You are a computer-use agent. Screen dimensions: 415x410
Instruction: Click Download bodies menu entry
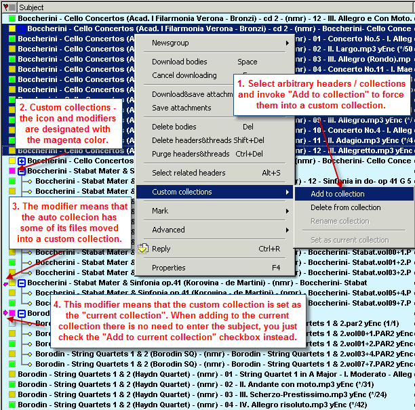click(180, 62)
